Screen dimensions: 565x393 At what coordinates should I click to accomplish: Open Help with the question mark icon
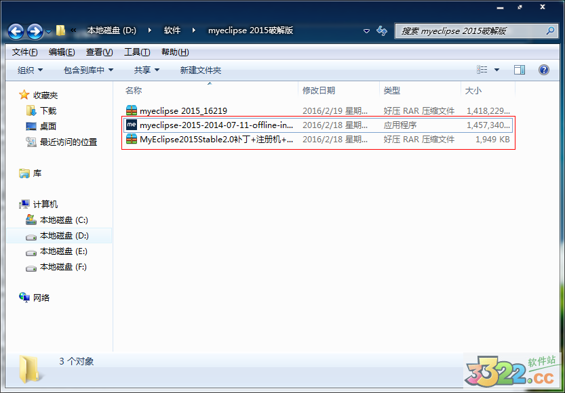coord(544,70)
